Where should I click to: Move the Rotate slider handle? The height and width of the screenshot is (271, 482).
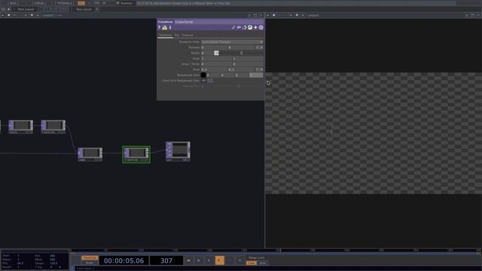point(216,53)
